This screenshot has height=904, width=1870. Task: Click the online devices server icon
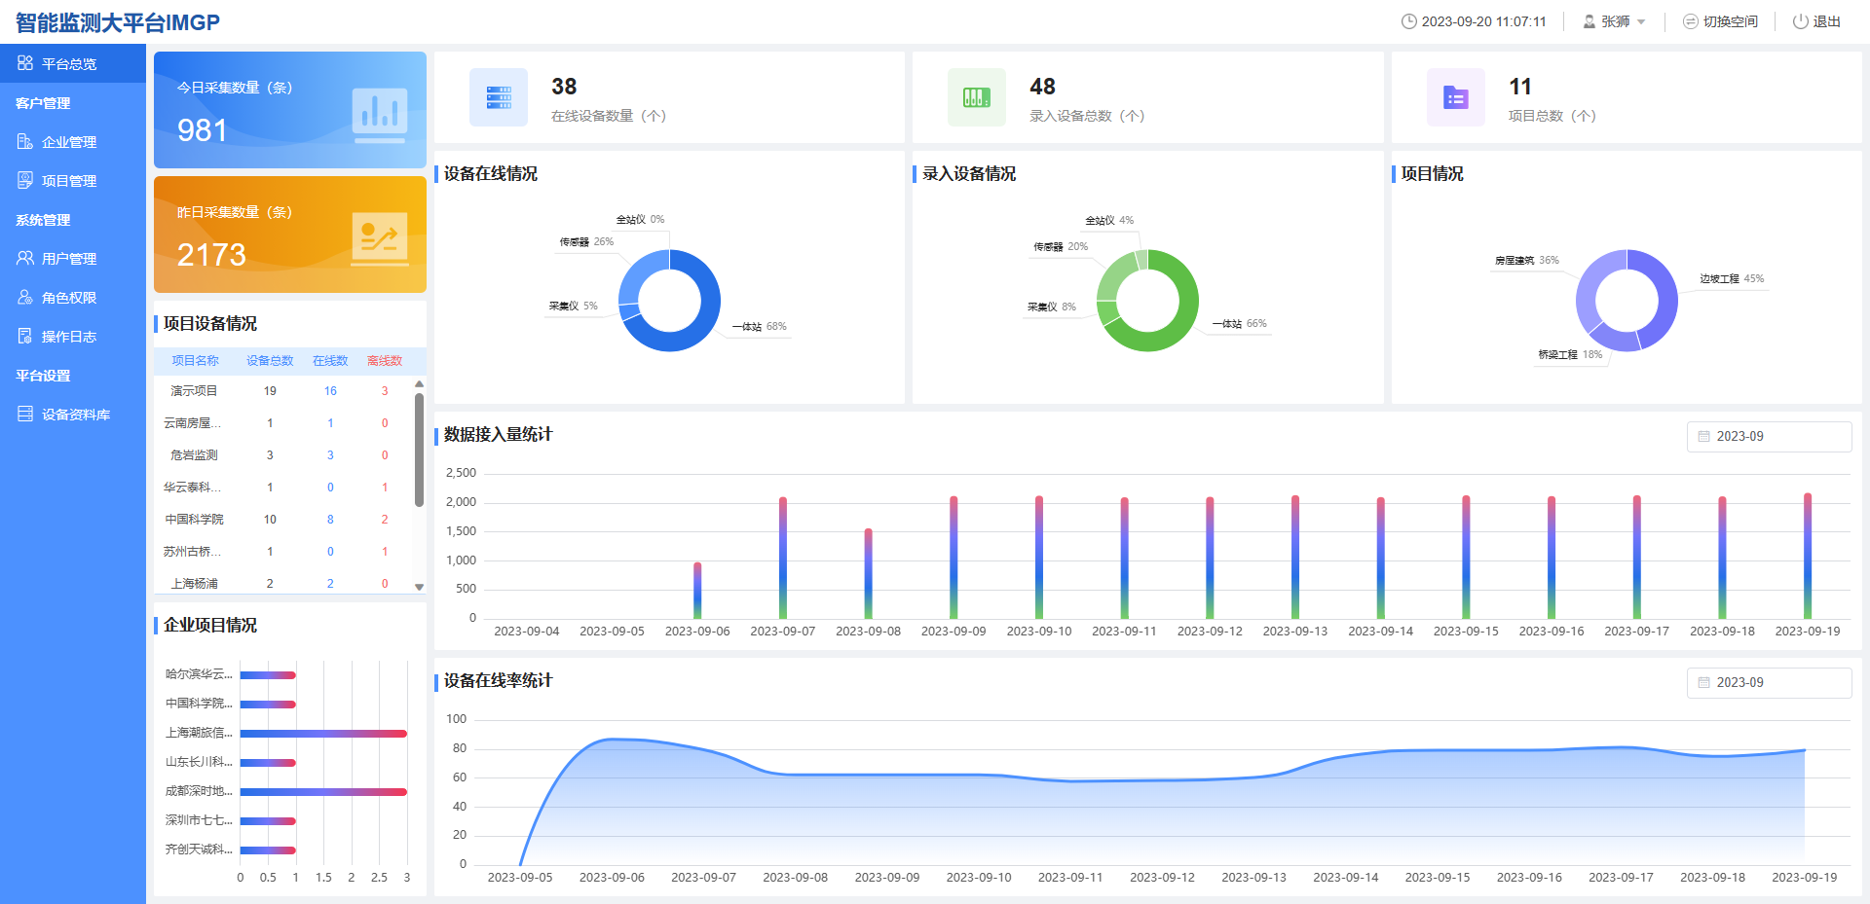click(499, 97)
